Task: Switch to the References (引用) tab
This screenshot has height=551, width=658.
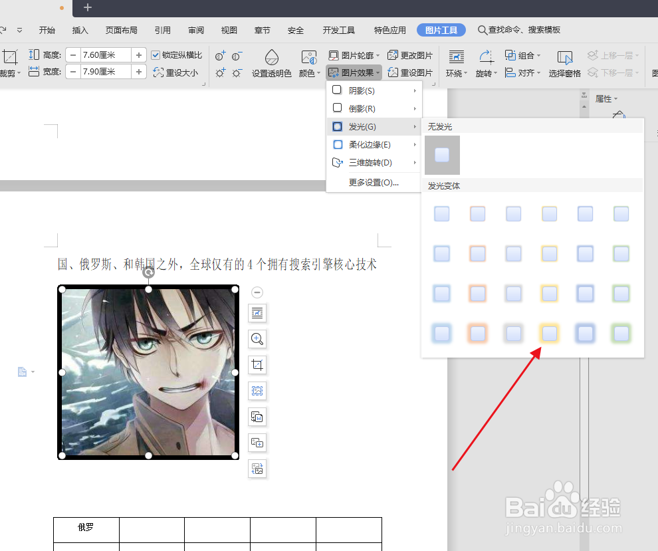Action: [163, 30]
